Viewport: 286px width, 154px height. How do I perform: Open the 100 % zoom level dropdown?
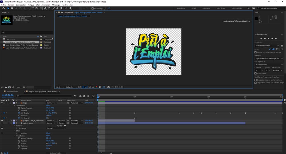pos(60,87)
